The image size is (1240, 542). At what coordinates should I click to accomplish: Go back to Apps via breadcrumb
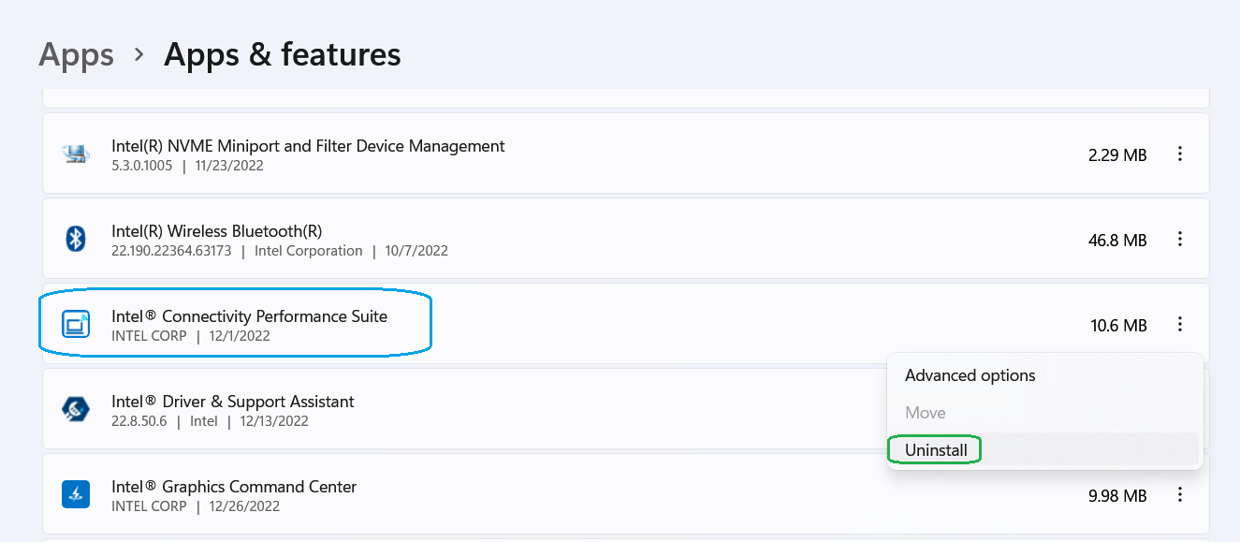(76, 55)
